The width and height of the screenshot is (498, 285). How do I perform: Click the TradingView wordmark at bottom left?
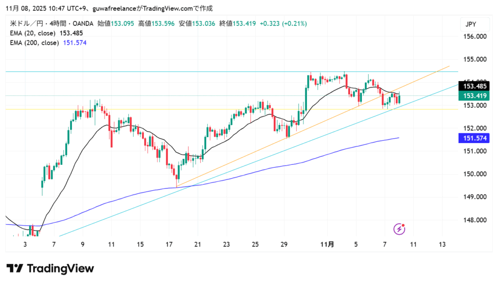pyautogui.click(x=60, y=268)
